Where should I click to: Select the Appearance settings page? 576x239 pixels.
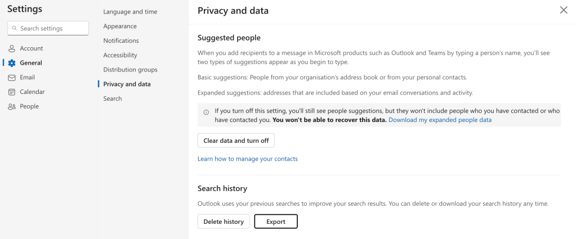[120, 26]
